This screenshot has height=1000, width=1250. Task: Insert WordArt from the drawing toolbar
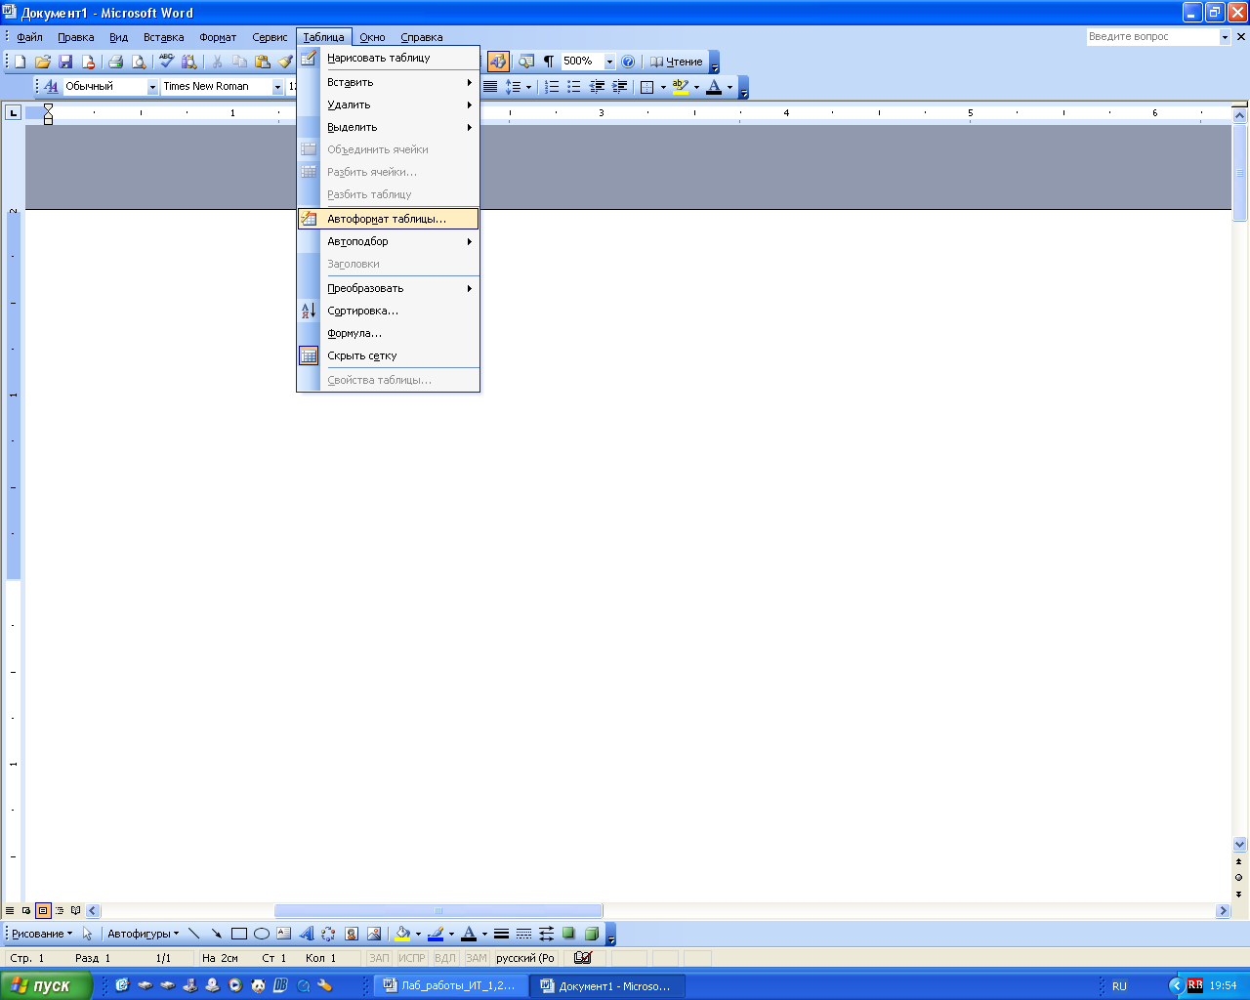tap(306, 934)
